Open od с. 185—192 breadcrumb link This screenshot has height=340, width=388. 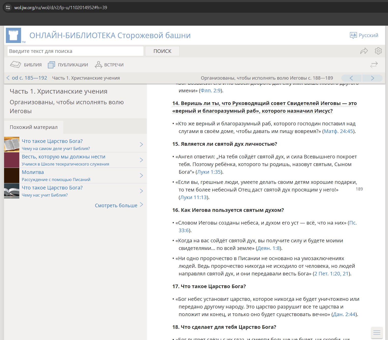(29, 78)
